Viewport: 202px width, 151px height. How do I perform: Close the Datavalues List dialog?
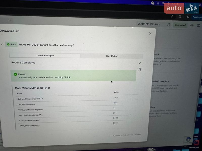pos(150,33)
